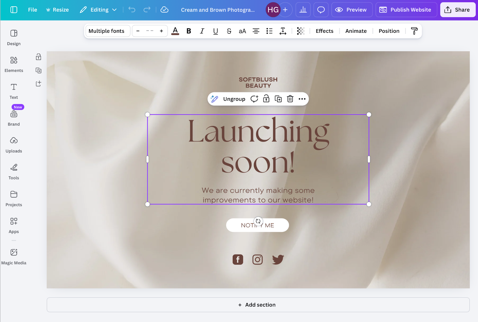Open the File menu
Image resolution: width=478 pixels, height=322 pixels.
32,10
